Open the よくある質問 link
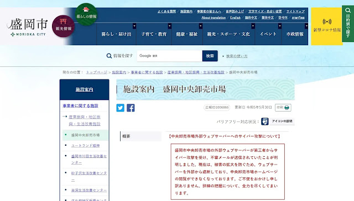This screenshot has height=201, width=354. point(166,11)
